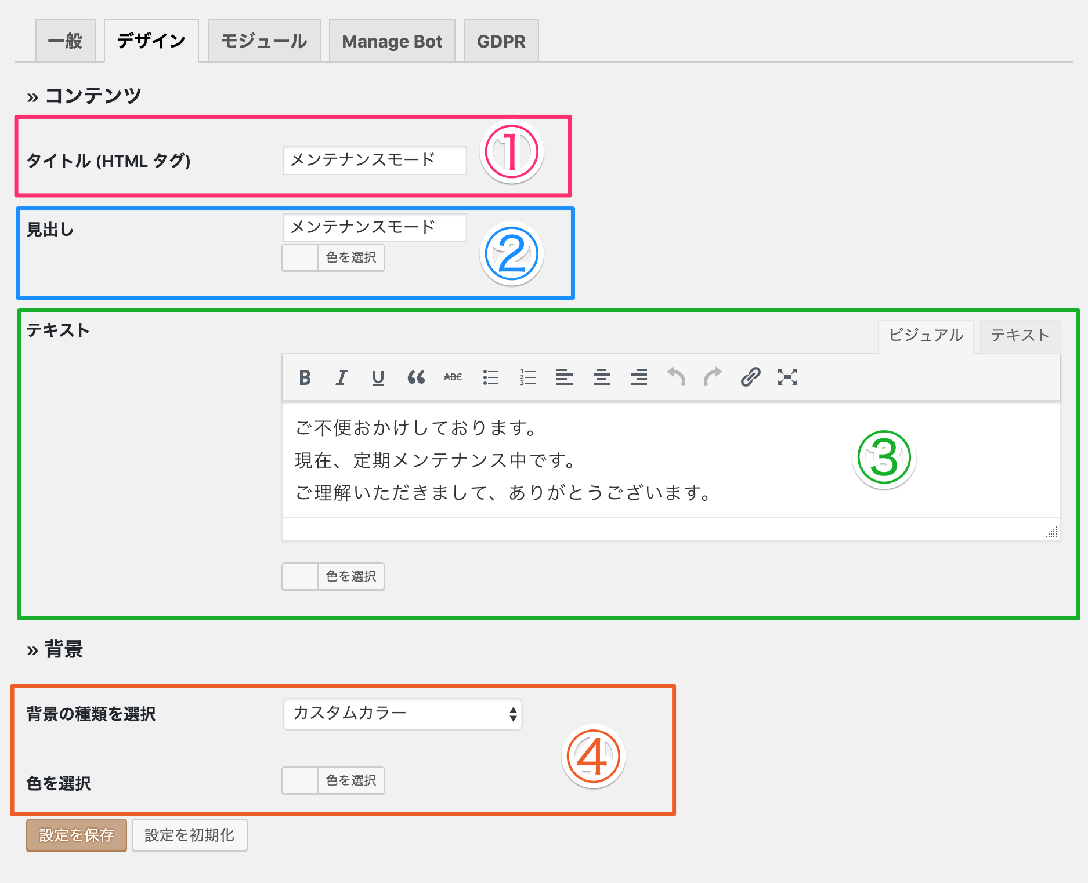Switch to the モジュール tab

[x=265, y=41]
